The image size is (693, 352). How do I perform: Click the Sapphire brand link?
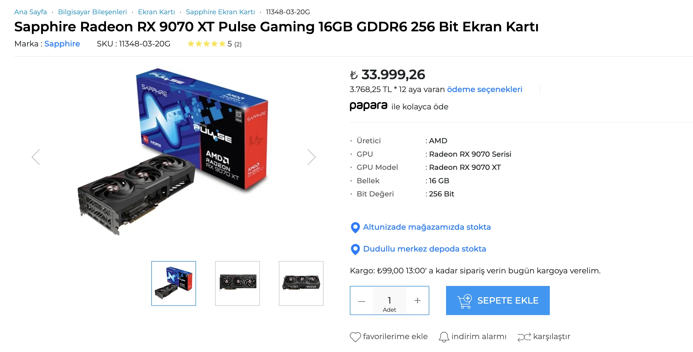[62, 44]
